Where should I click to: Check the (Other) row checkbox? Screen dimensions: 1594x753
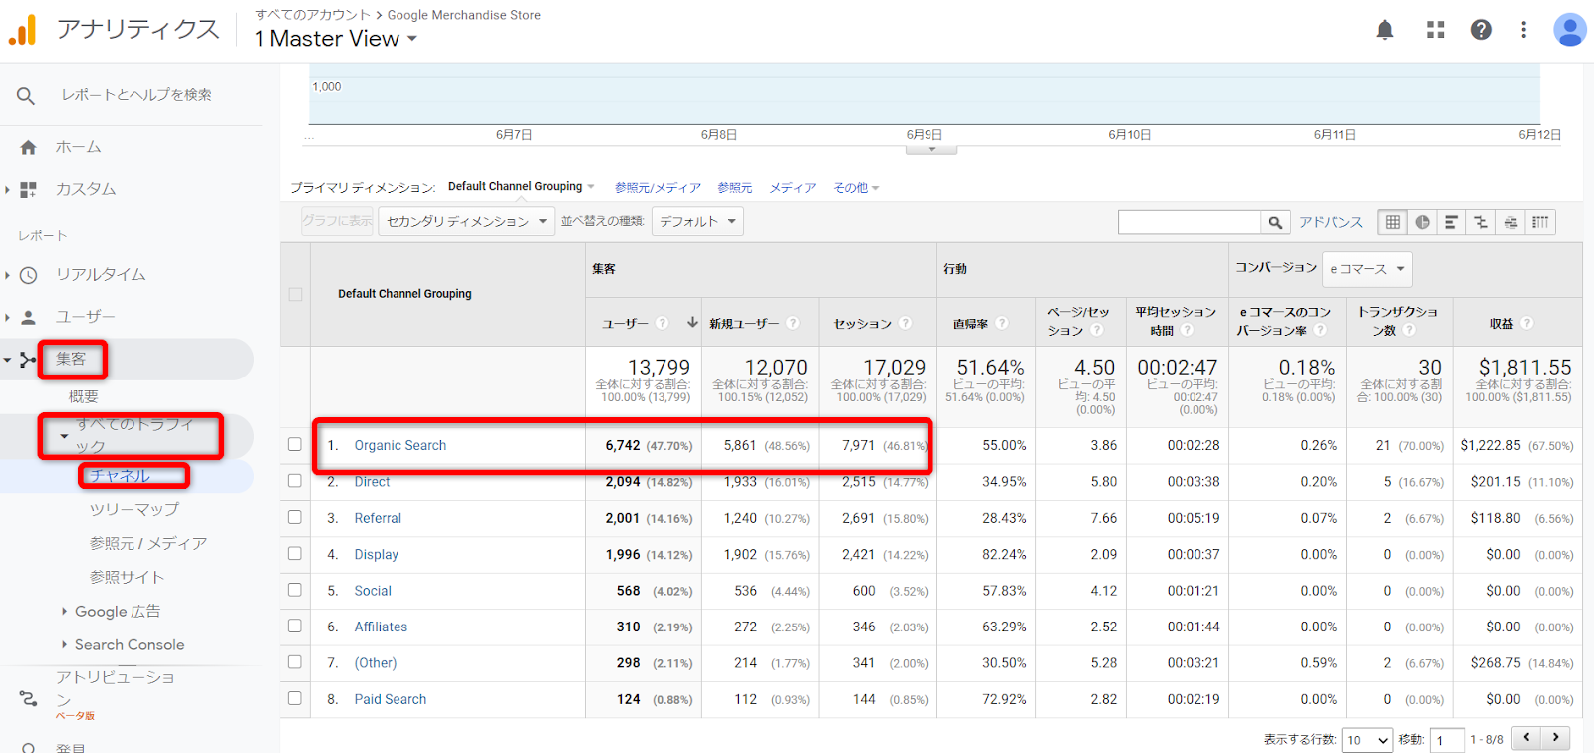(295, 662)
